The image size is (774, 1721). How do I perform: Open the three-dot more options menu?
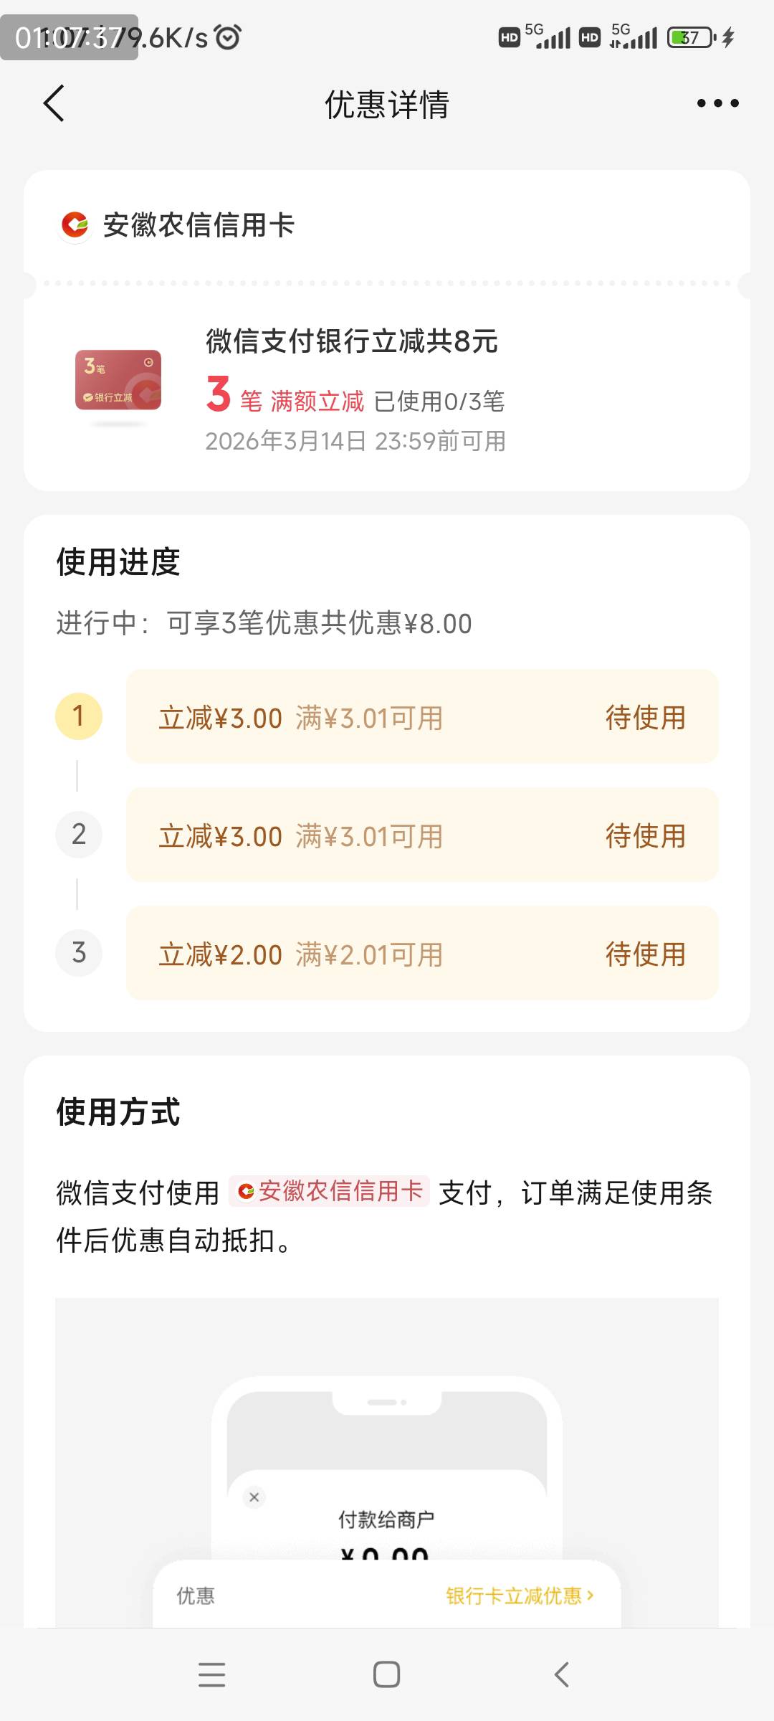[717, 104]
